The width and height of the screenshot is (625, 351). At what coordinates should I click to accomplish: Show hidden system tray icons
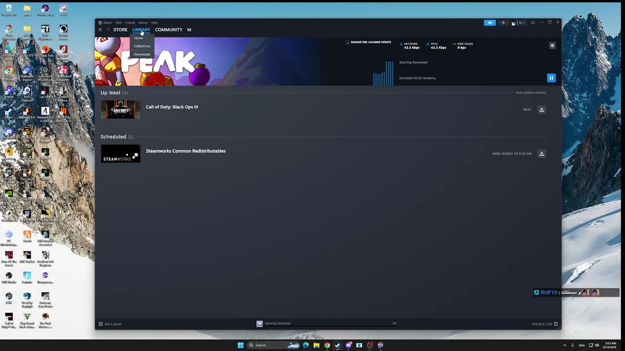click(x=565, y=345)
